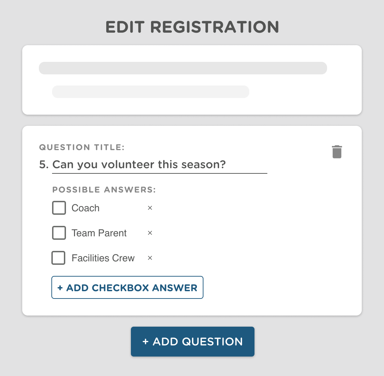
Task: Delete question 5 using the trash icon
Action: [336, 152]
